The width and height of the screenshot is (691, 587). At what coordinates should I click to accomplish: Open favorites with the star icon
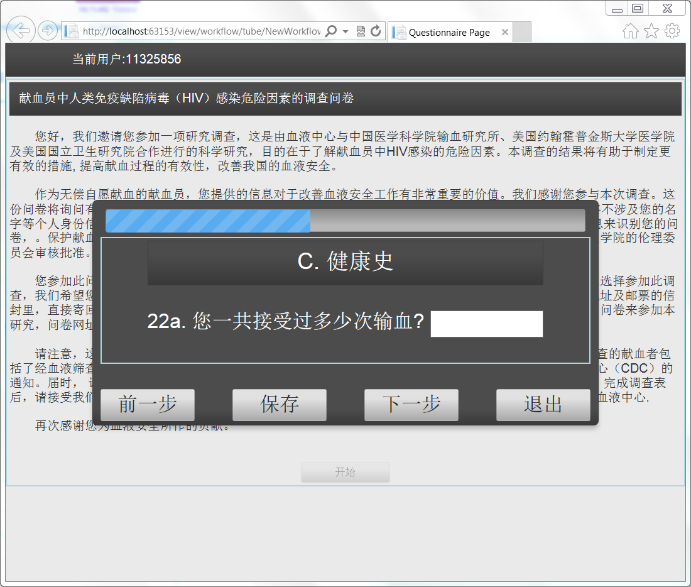651,31
